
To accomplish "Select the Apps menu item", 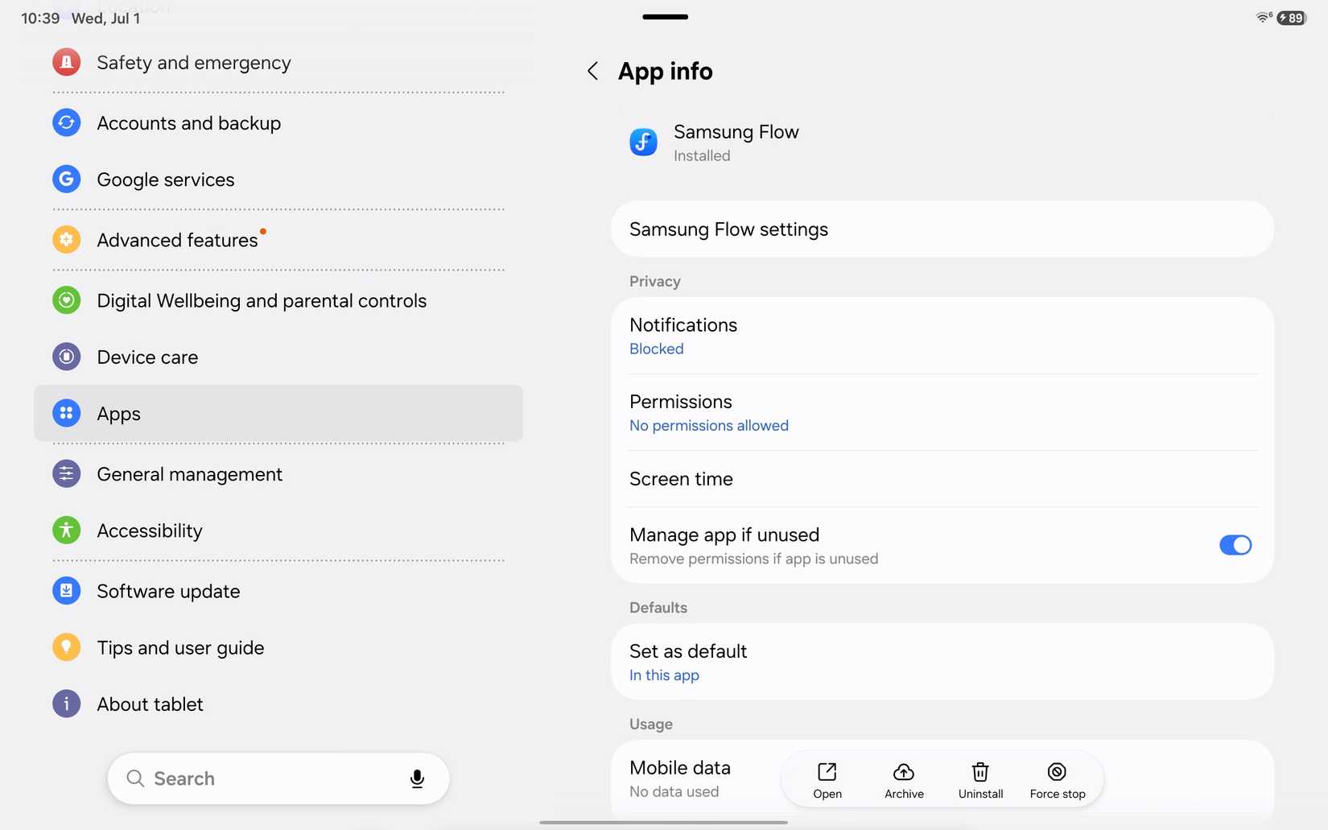I will click(x=278, y=413).
